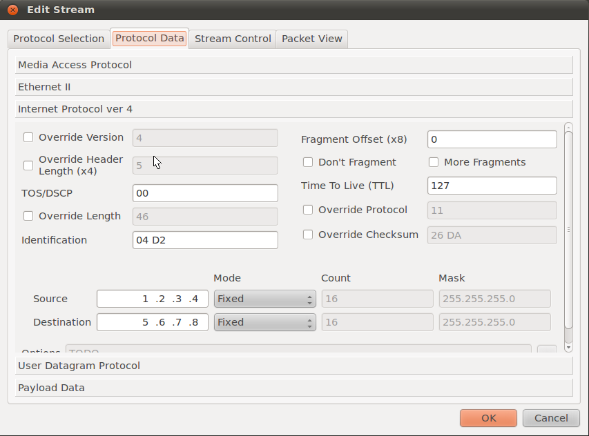Focus the Identification field showing 04 D2
The height and width of the screenshot is (436, 589).
tap(205, 240)
